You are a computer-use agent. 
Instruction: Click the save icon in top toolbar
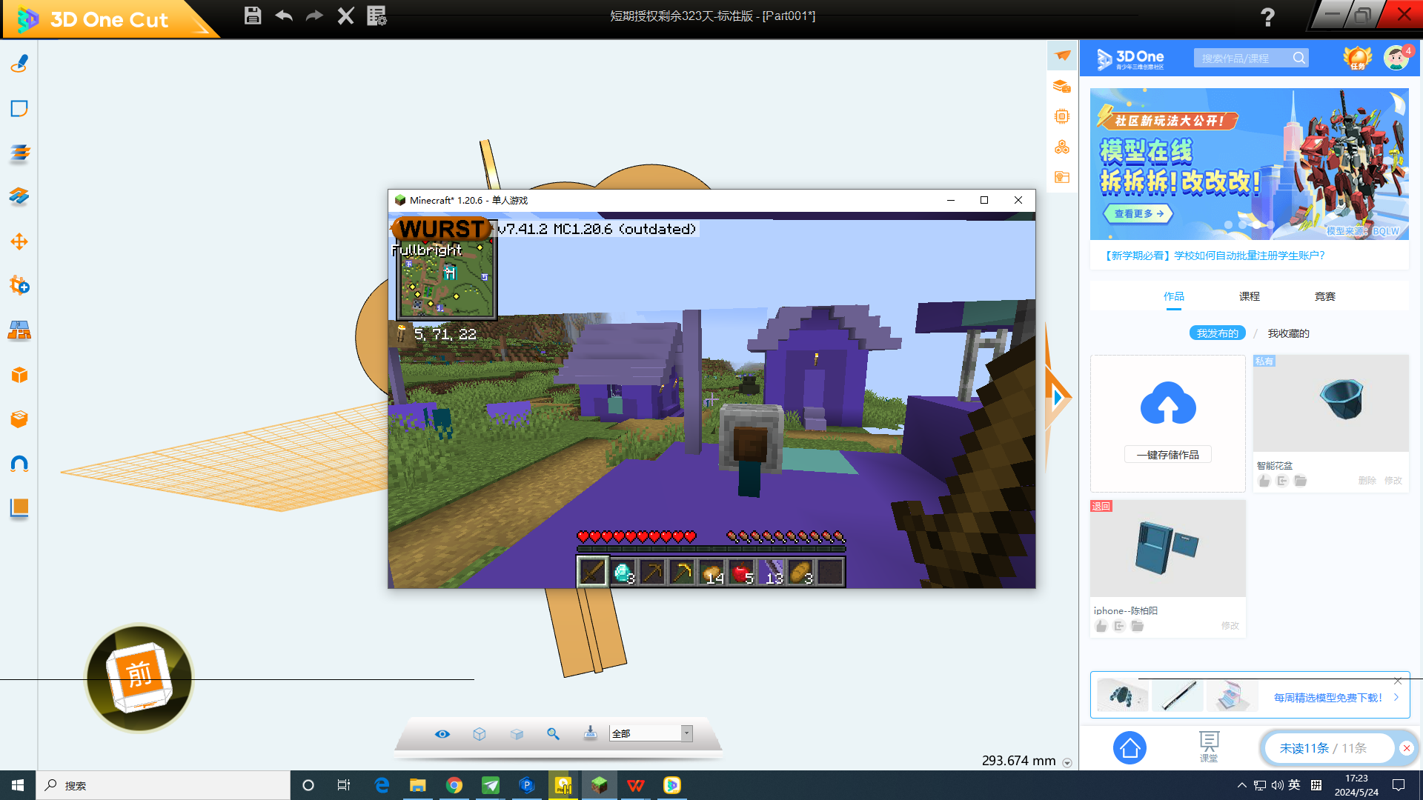(x=252, y=16)
